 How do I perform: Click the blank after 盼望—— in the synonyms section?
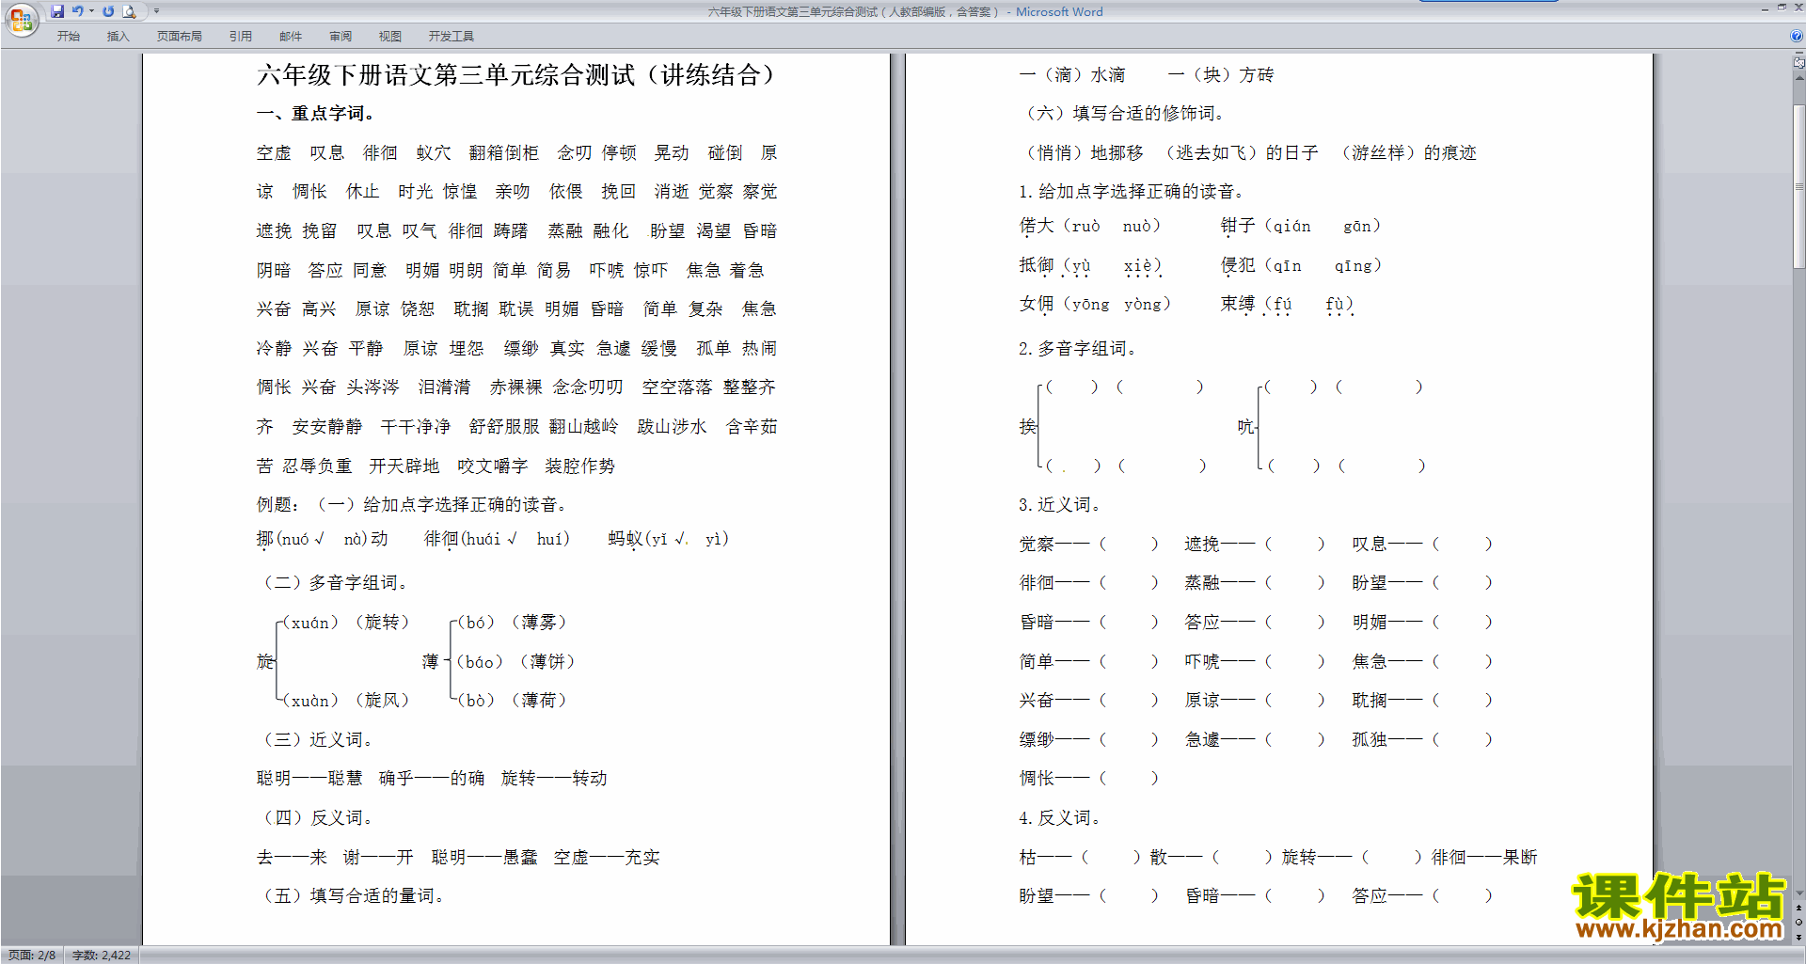pos(1462,583)
